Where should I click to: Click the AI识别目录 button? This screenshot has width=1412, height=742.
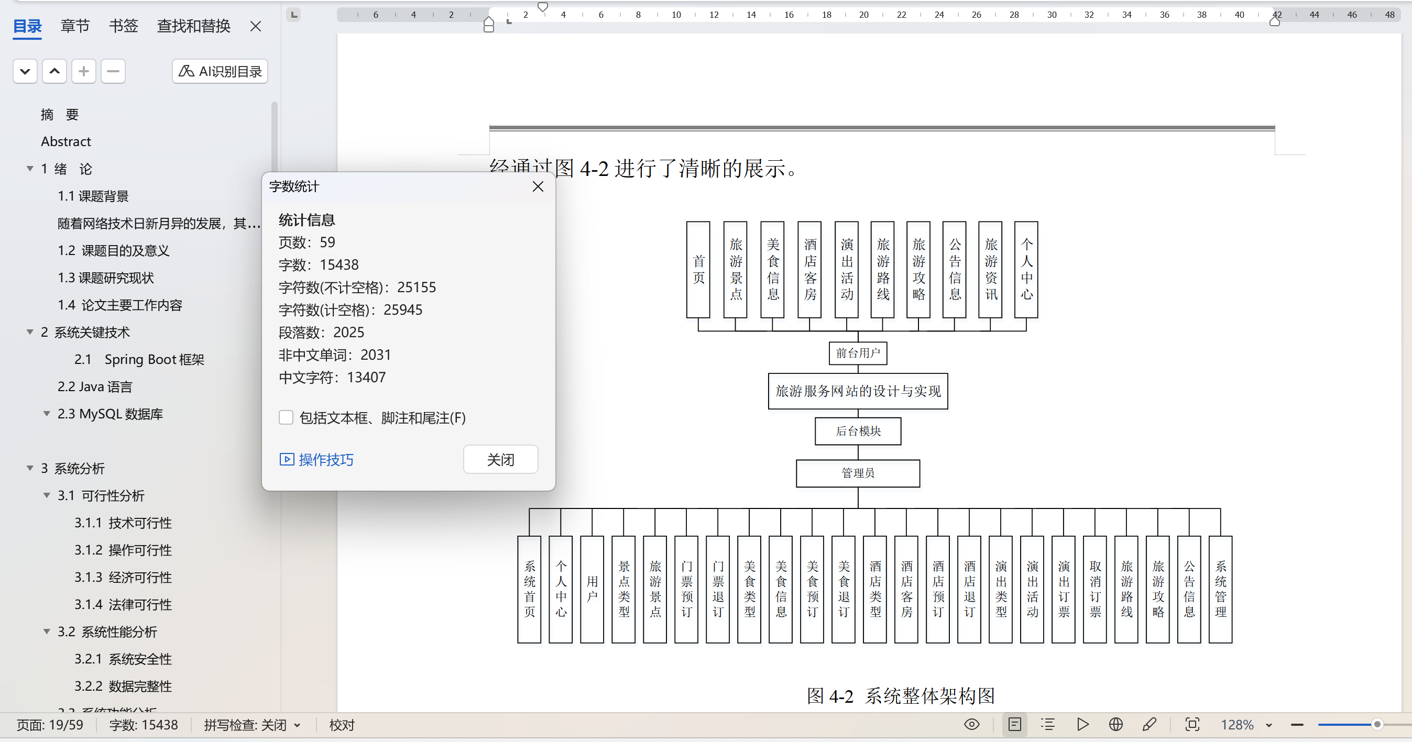point(220,71)
